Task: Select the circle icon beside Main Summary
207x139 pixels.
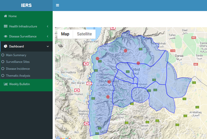Action: click(3, 55)
